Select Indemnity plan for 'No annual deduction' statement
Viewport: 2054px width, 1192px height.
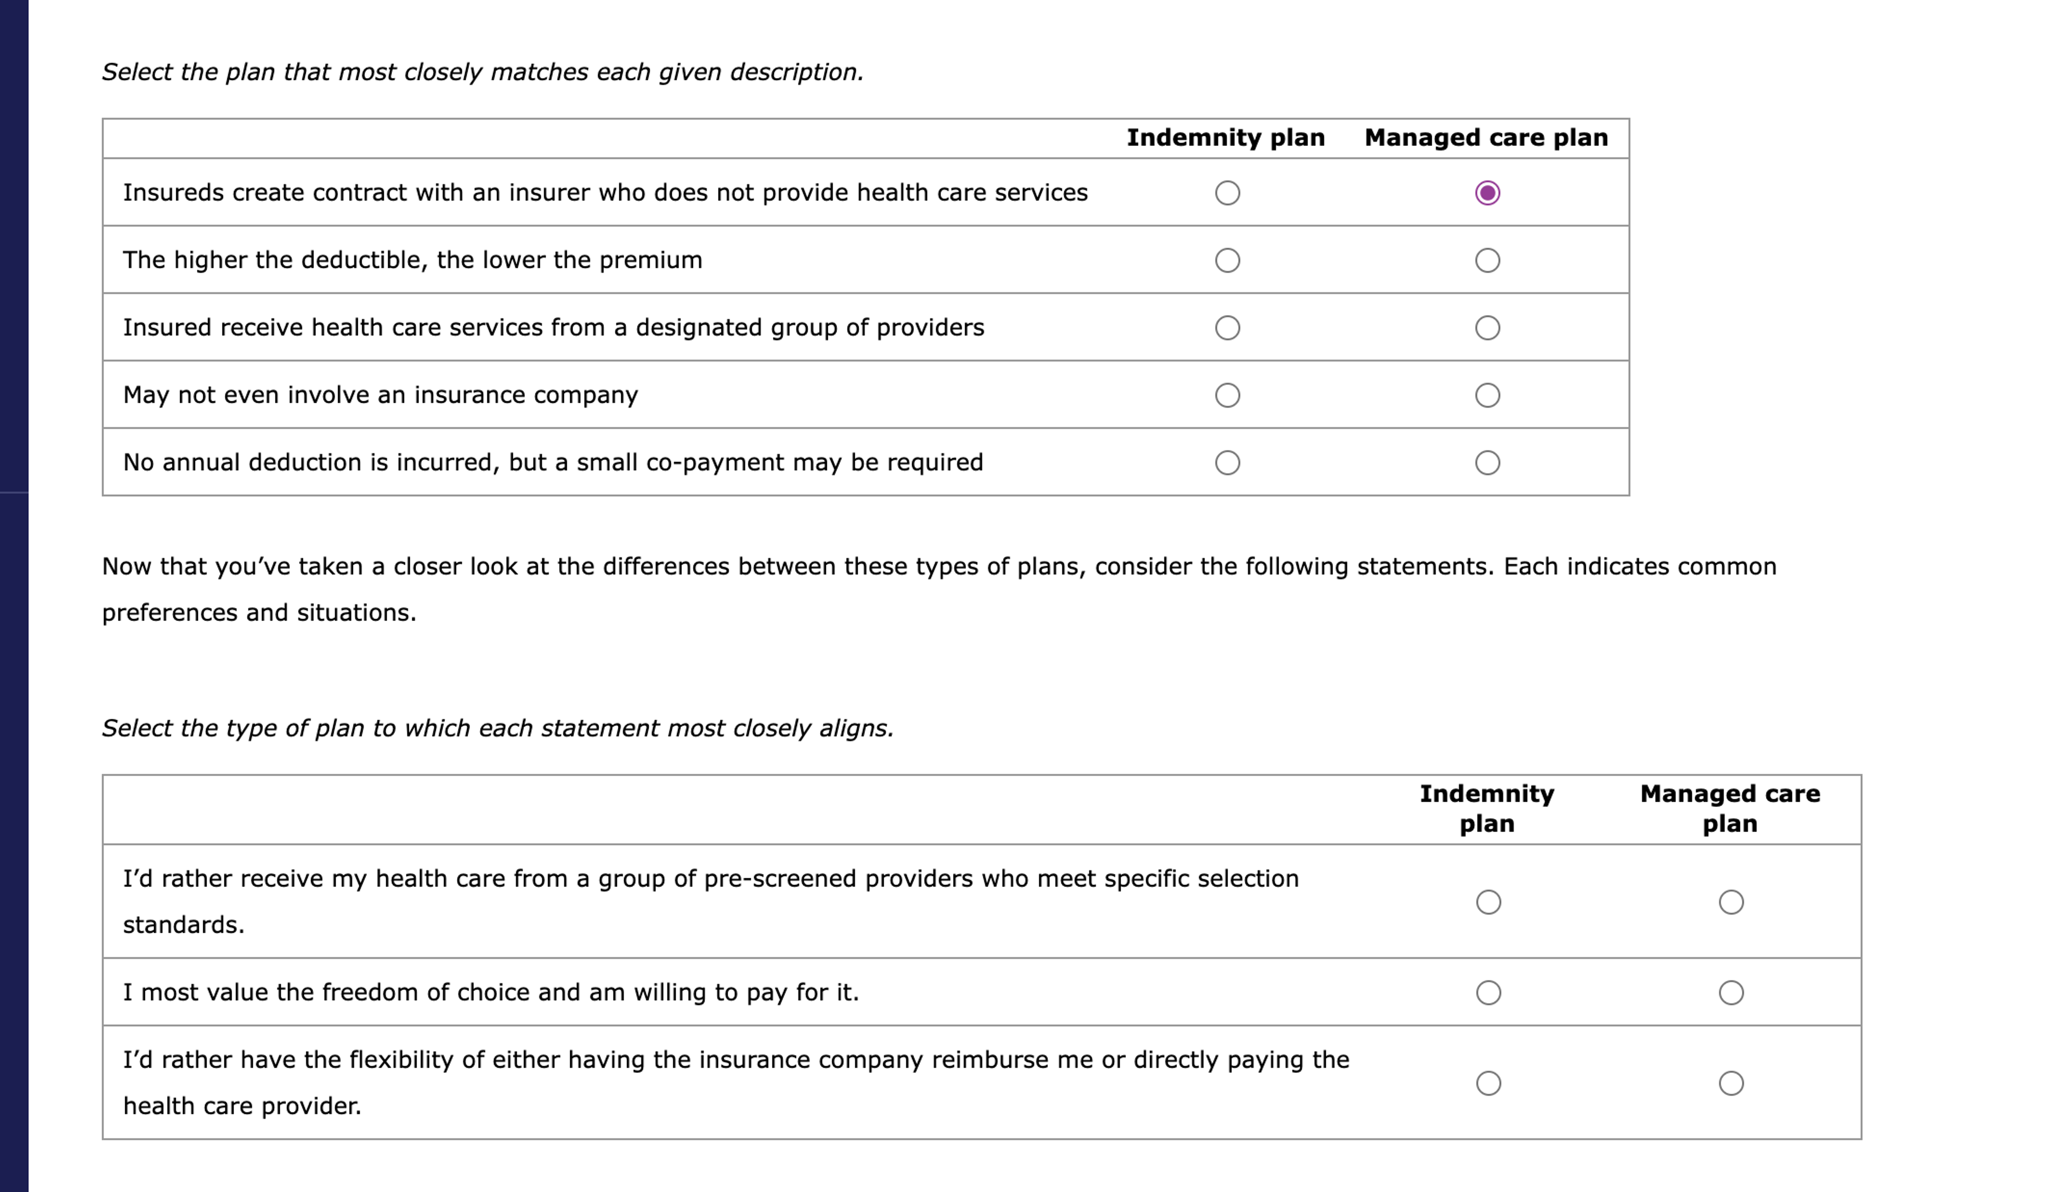[1228, 463]
